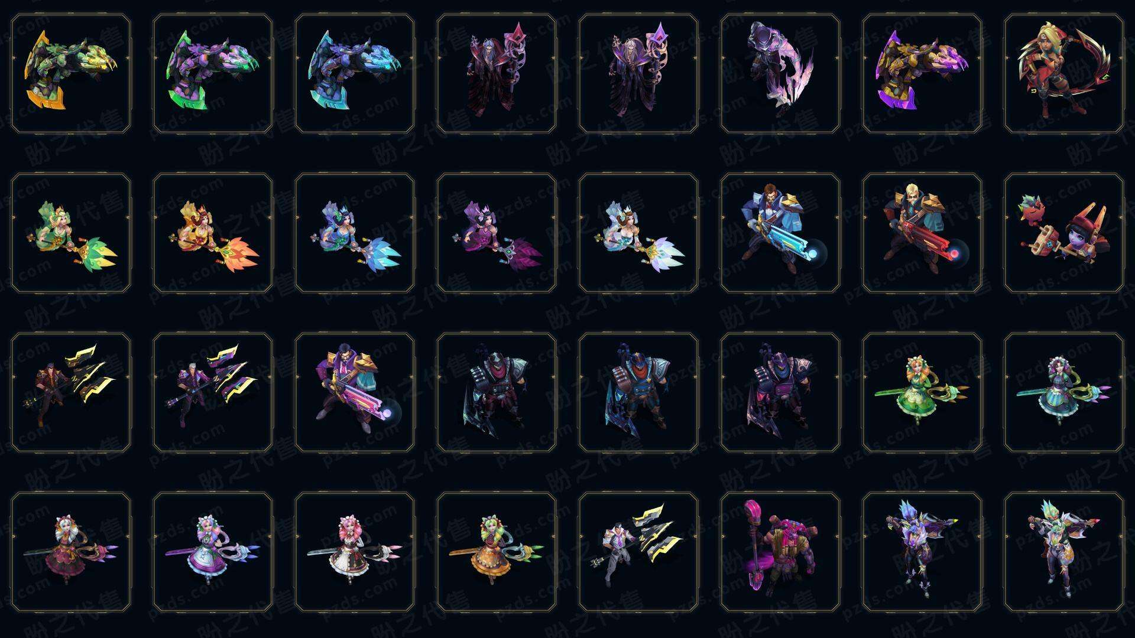The width and height of the screenshot is (1135, 638).
Task: Select the red-robed sorcerer with staff
Action: coord(497,73)
